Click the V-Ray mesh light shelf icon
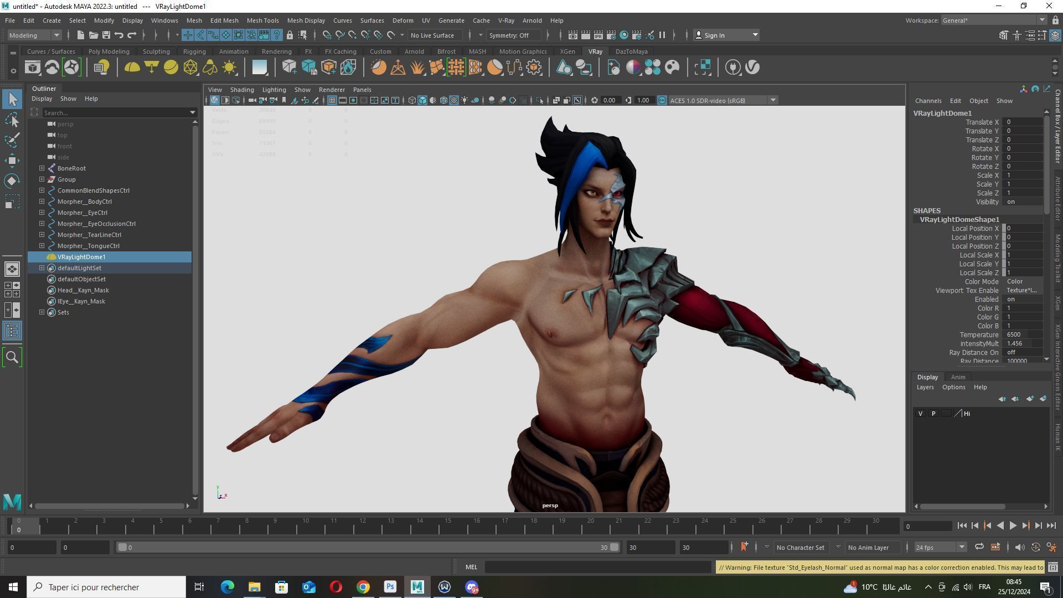1063x598 pixels. tap(190, 68)
